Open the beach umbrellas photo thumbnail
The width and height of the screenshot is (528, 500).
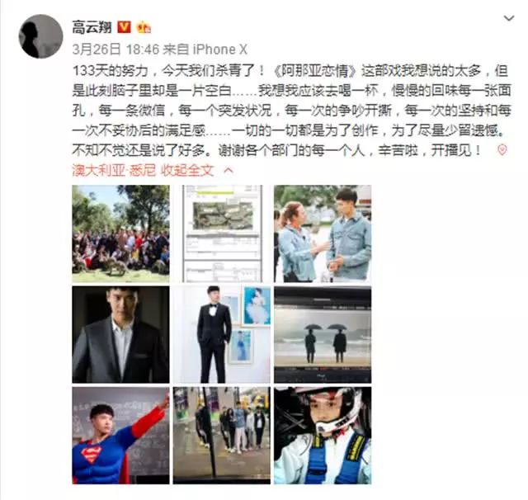click(323, 335)
